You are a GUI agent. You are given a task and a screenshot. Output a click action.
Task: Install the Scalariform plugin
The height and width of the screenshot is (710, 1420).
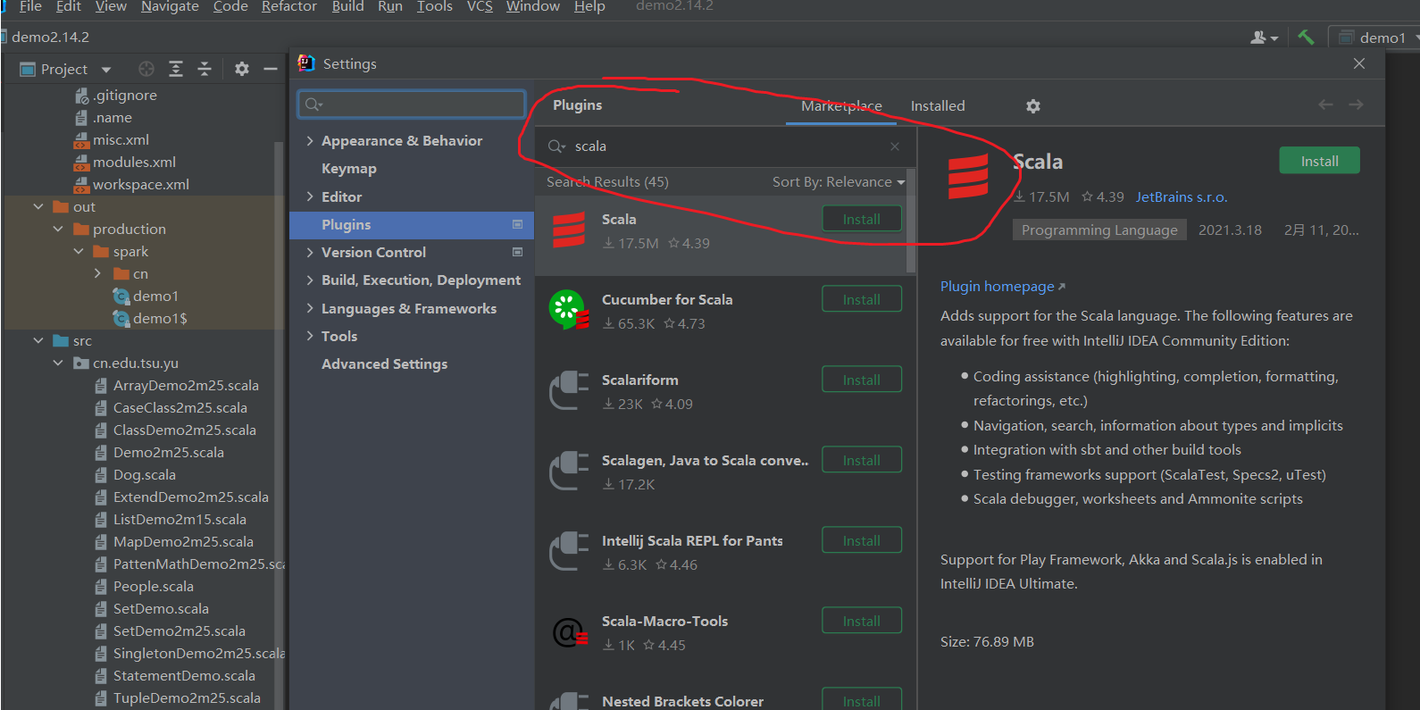861,380
